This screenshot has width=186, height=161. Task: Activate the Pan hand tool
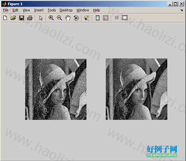(68, 18)
